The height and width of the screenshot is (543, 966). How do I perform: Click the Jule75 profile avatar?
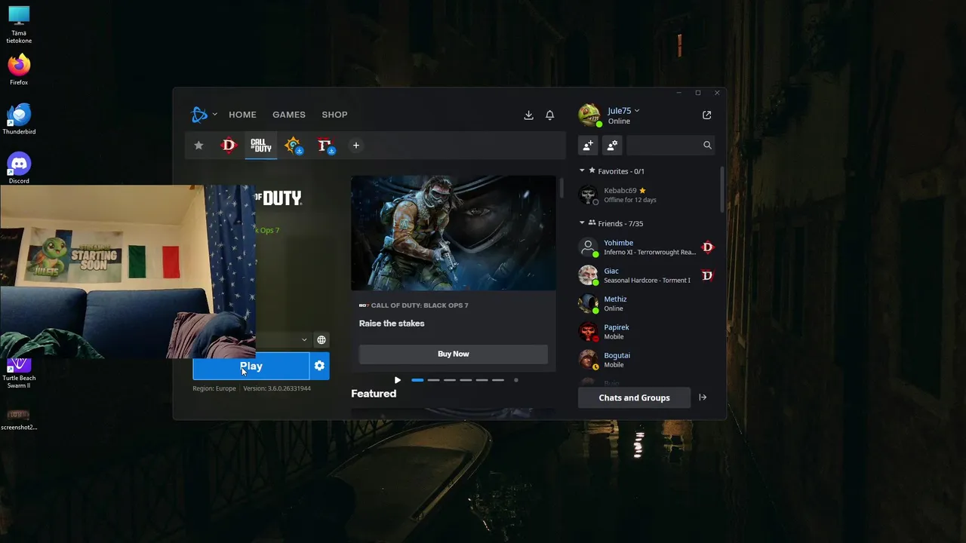(589, 115)
